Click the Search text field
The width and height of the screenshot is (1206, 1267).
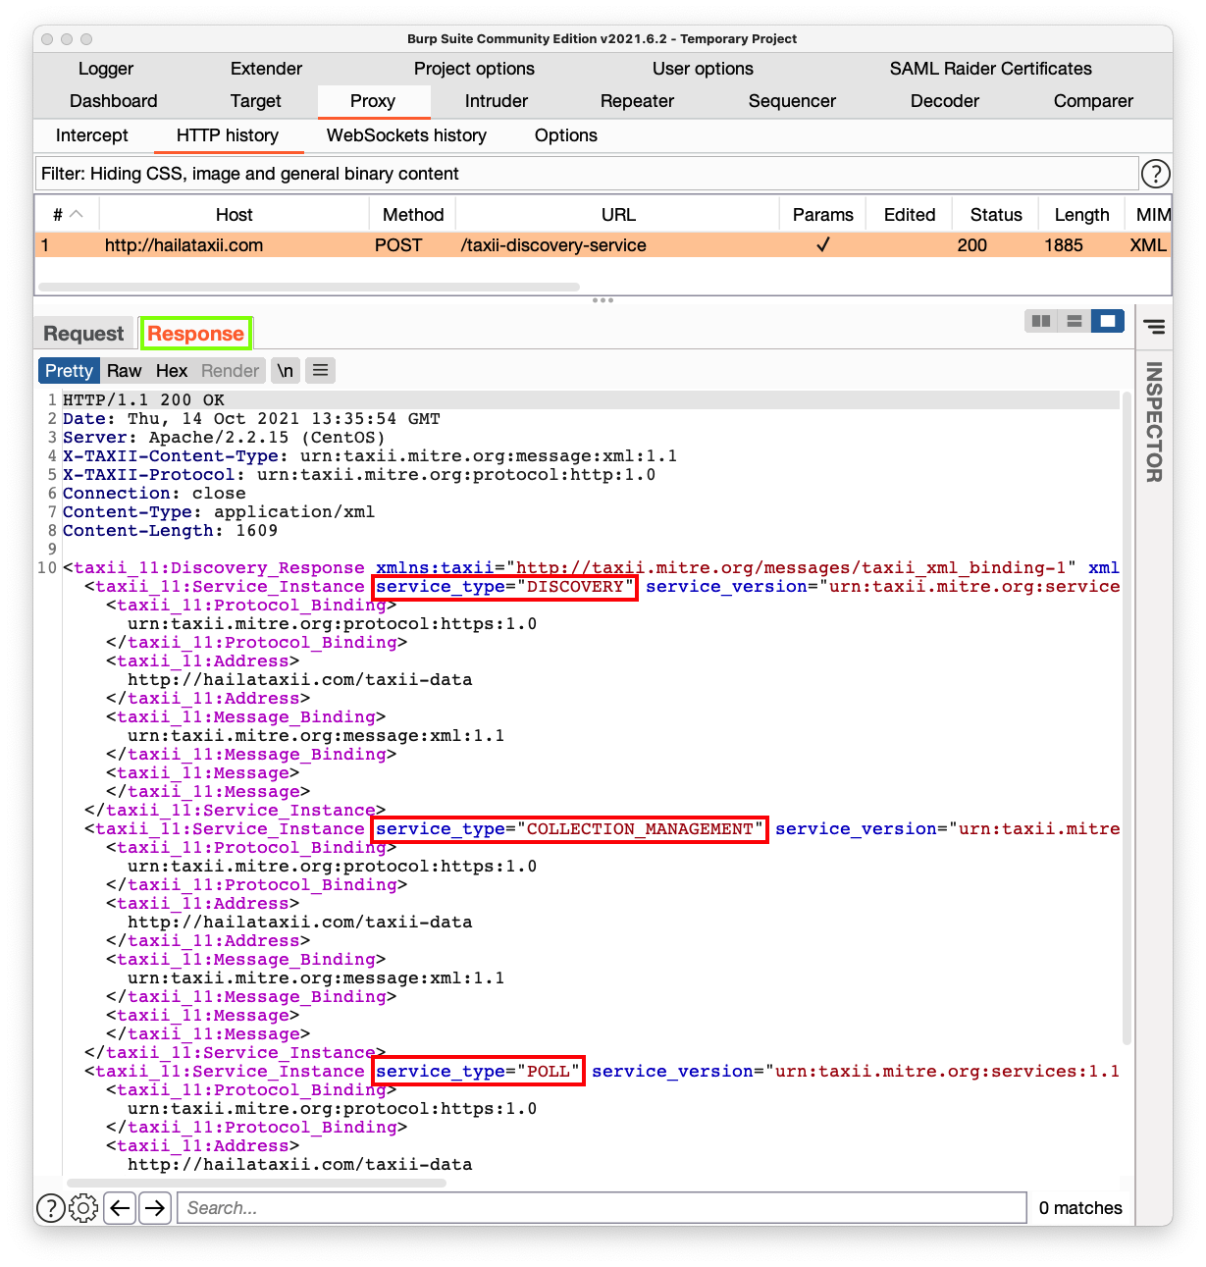click(602, 1208)
